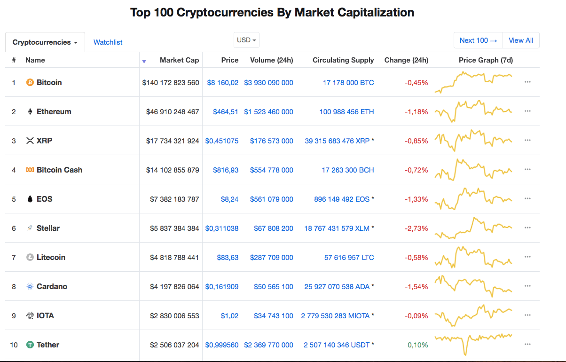Sort by the Change (24h) column header
Screen dimensions: 566x362
click(x=406, y=60)
